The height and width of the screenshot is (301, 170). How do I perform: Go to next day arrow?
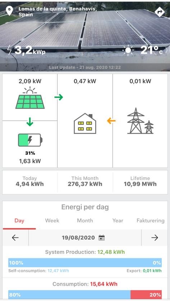(155, 238)
